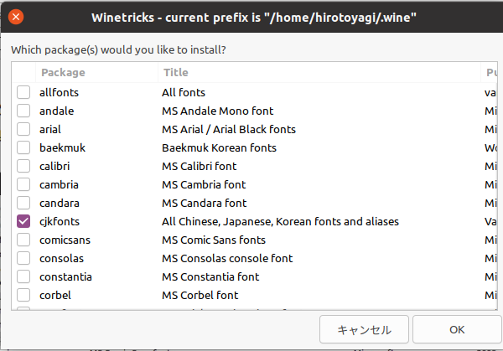
Task: Select 'MS Candara font' title
Action: tap(205, 204)
